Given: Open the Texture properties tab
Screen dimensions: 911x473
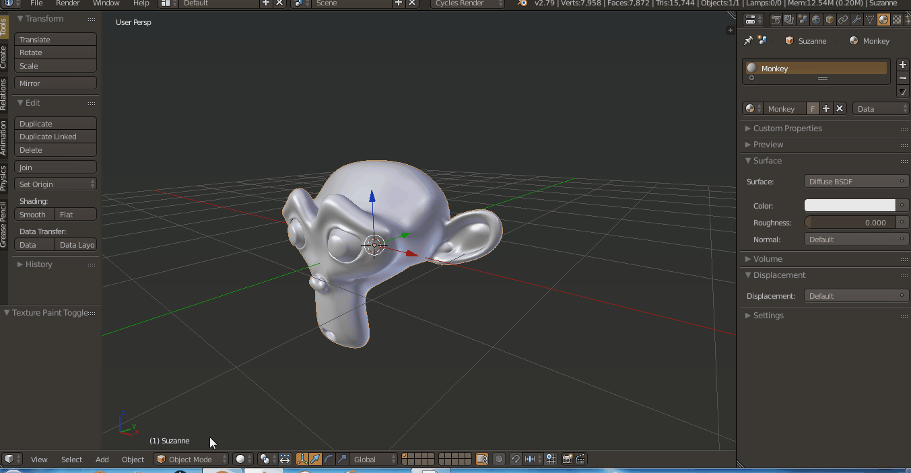Looking at the screenshot, I should click(x=896, y=20).
